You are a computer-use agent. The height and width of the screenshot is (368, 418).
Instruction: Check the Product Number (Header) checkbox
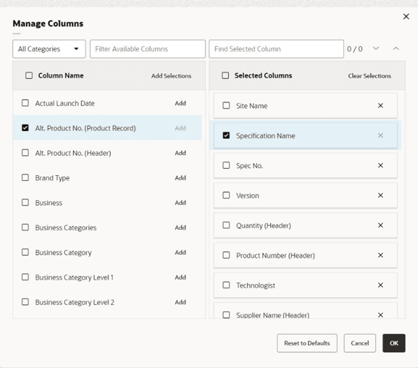(x=226, y=255)
